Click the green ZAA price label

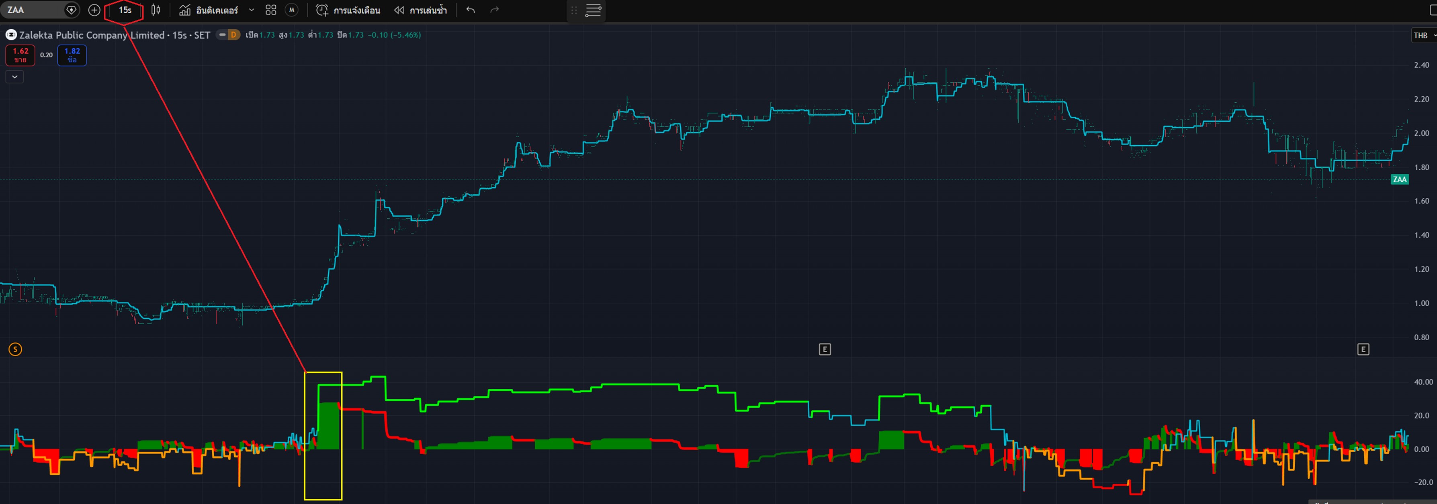pyautogui.click(x=1399, y=179)
